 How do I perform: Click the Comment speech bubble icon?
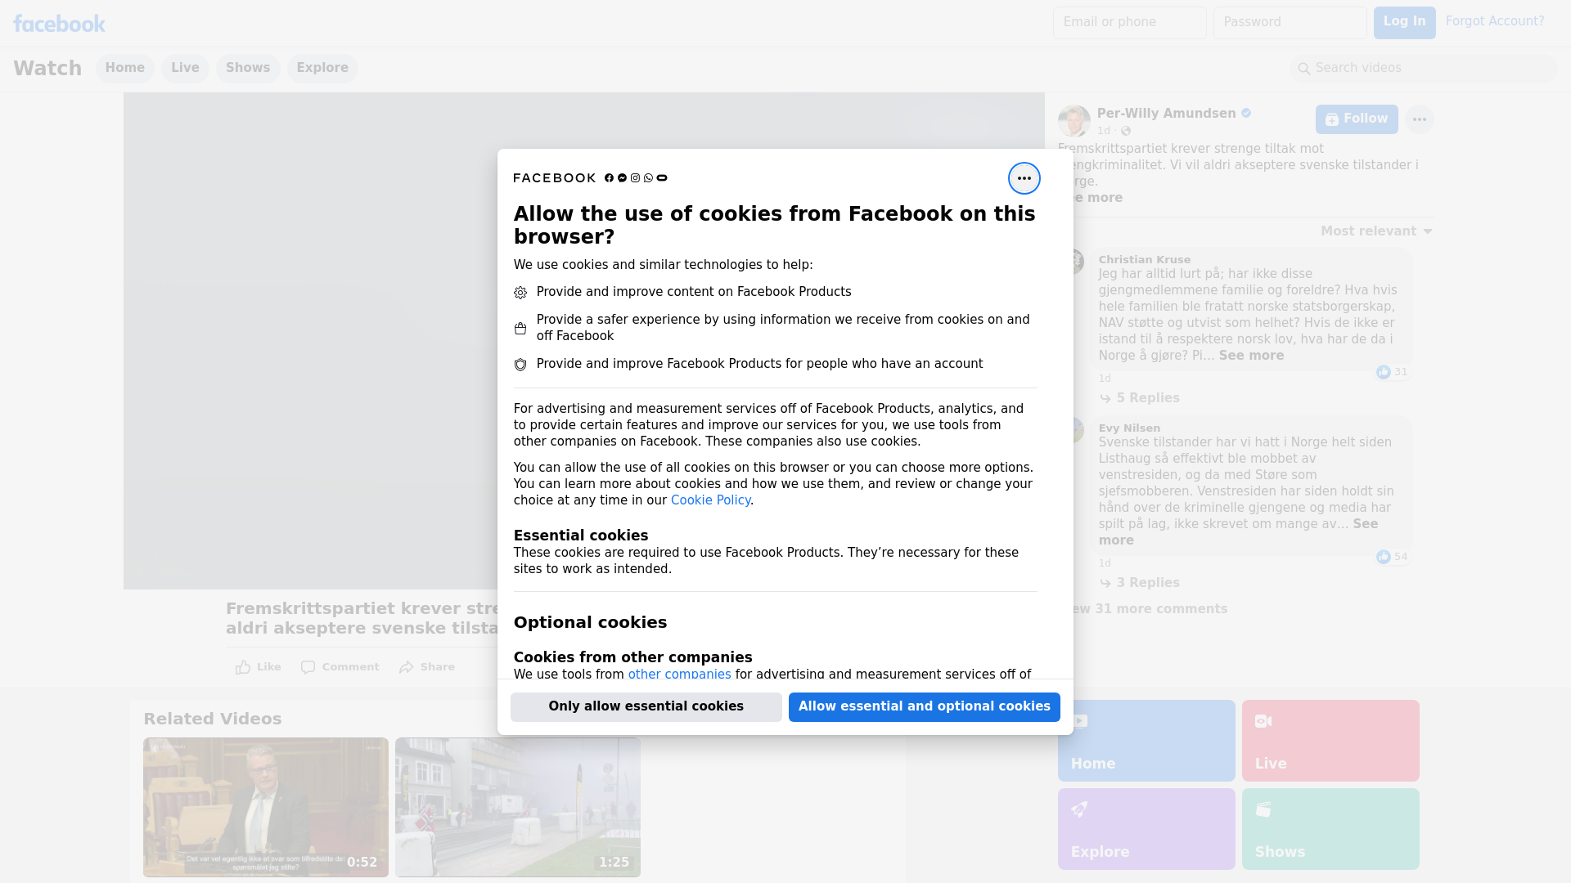[x=308, y=667]
